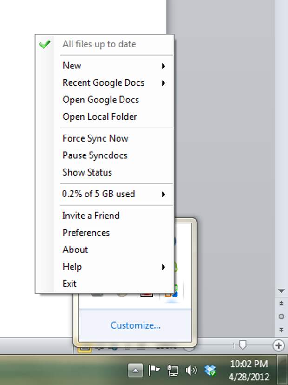Click the select browse object circle
This screenshot has height=385, width=288.
281,317
